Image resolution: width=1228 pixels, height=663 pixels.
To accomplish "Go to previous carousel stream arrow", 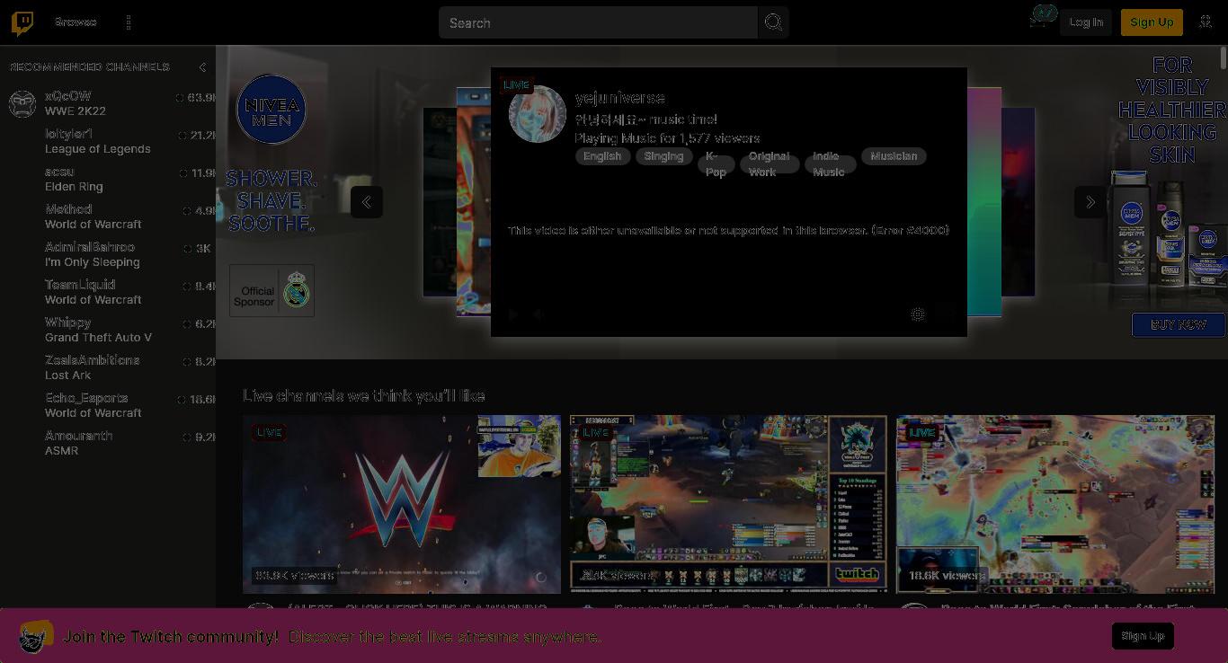I will [x=367, y=202].
